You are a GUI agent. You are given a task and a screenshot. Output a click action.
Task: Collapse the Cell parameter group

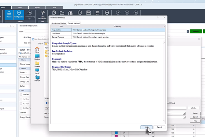[x=20, y=90]
